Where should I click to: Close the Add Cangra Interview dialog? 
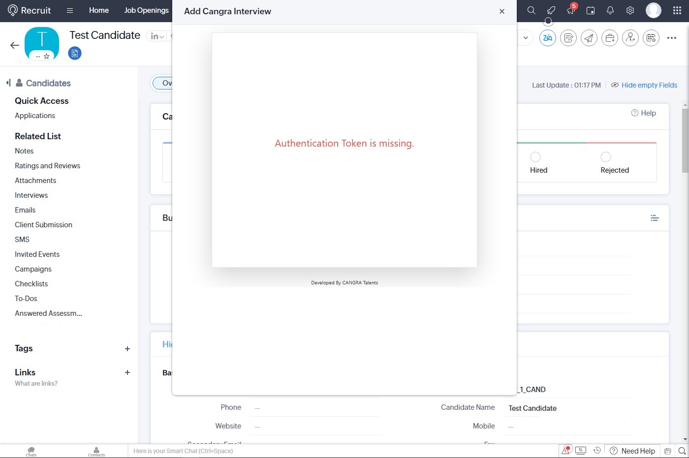pyautogui.click(x=502, y=11)
